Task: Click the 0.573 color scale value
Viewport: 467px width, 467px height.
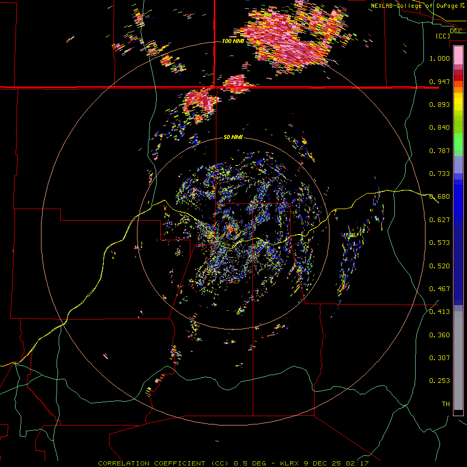Action: click(439, 243)
